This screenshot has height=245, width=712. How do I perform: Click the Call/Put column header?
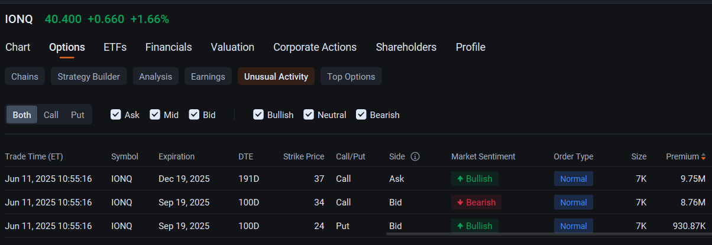[x=351, y=156]
